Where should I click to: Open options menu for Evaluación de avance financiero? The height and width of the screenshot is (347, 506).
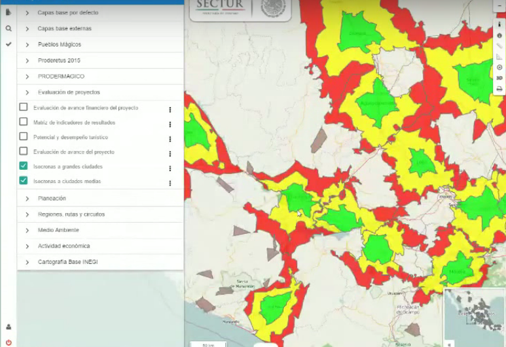170,110
